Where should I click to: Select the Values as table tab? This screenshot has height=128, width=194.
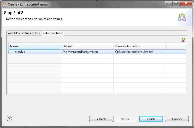click(x=53, y=33)
